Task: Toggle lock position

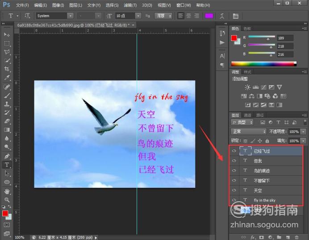Action: point(260,141)
